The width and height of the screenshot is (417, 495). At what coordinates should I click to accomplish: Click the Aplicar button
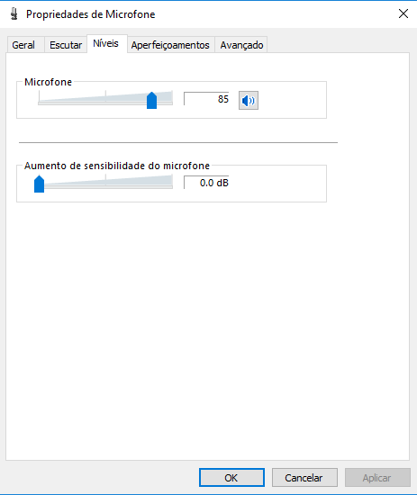pyautogui.click(x=377, y=477)
